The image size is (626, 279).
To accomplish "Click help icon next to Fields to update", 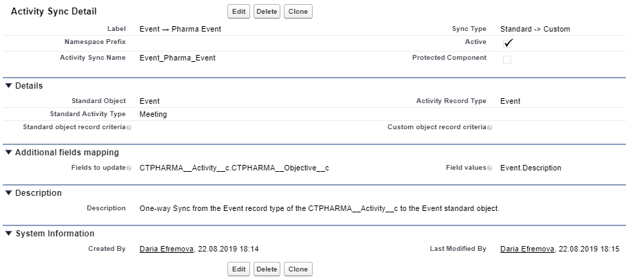I will [x=129, y=168].
